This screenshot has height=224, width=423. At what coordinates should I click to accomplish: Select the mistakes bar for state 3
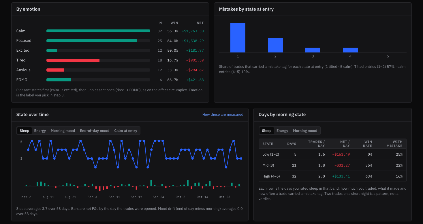pyautogui.click(x=313, y=50)
